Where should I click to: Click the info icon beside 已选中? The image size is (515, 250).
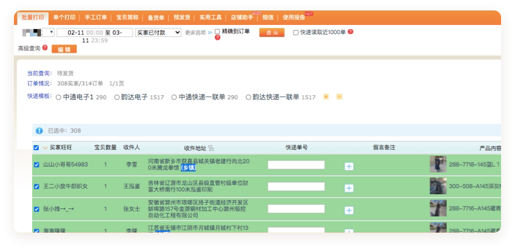[x=40, y=131]
